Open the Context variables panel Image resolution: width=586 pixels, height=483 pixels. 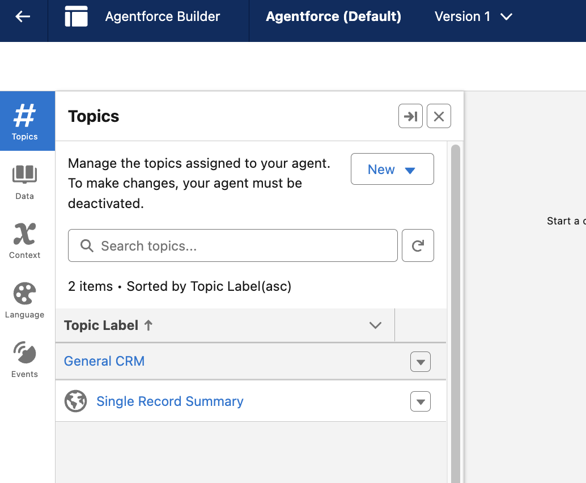click(x=25, y=240)
